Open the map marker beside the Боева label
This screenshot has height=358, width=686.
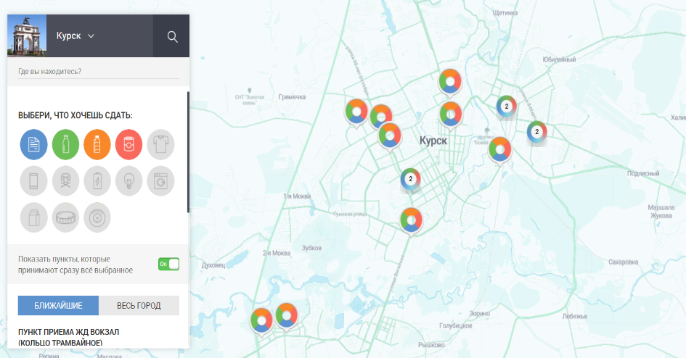(x=499, y=151)
